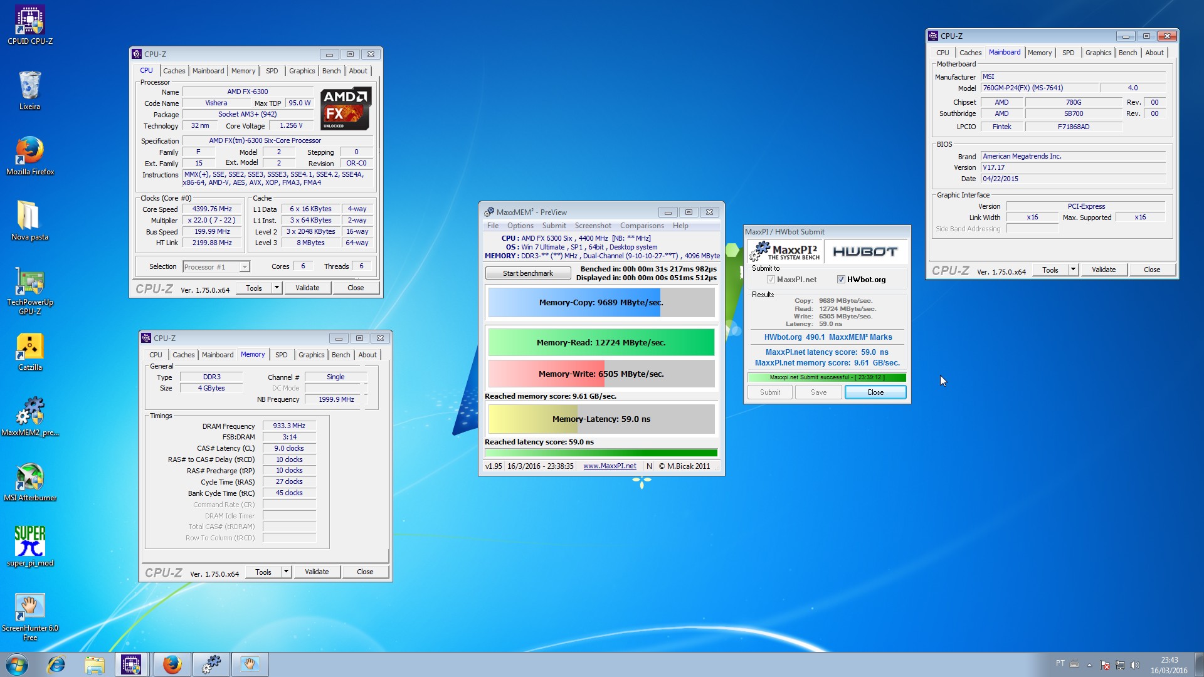Image resolution: width=1204 pixels, height=677 pixels.
Task: Click AMD FX logo in CPU-Z
Action: click(346, 108)
